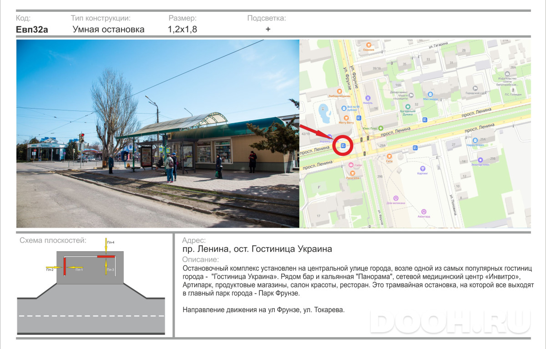Click the Картинг trophy icon
Viewport: 546px width, 349px height.
point(423,168)
